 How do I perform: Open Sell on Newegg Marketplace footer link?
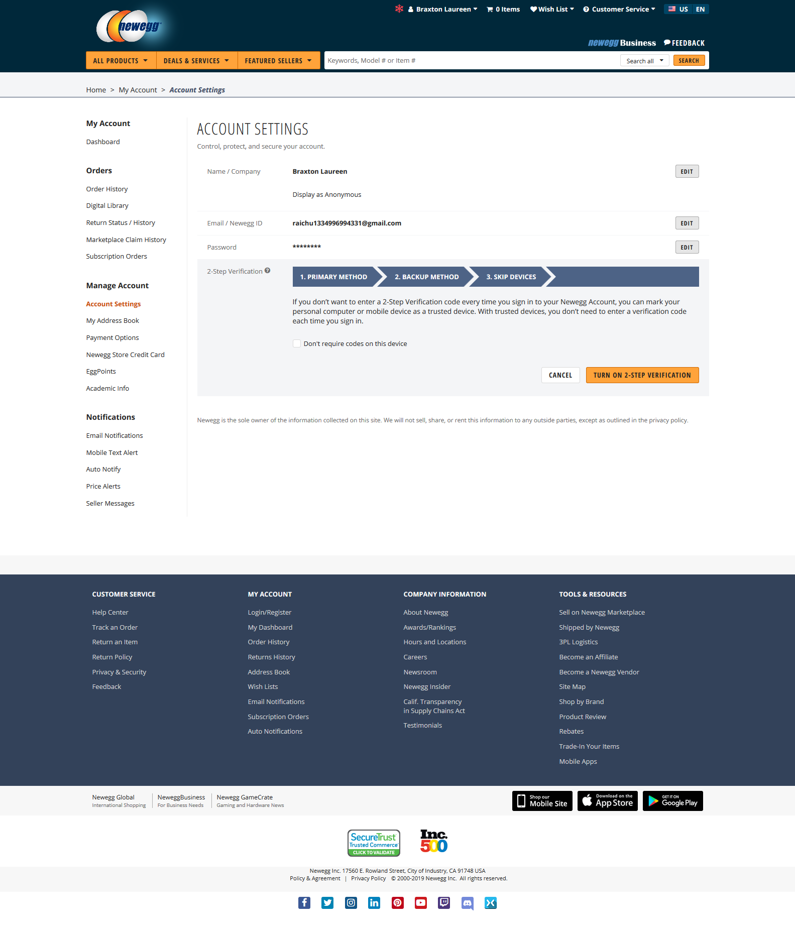(x=602, y=612)
